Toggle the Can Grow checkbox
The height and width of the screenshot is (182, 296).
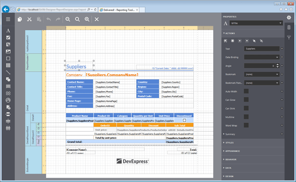click(x=246, y=100)
